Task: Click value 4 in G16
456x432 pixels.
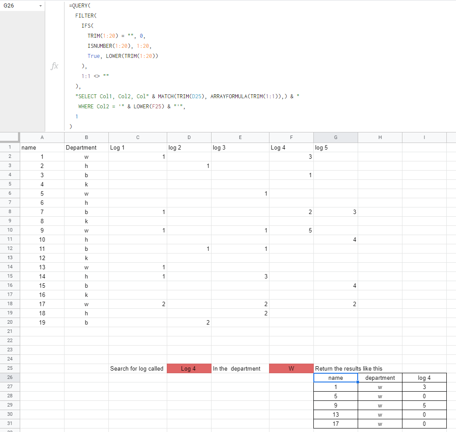Action: coord(336,286)
